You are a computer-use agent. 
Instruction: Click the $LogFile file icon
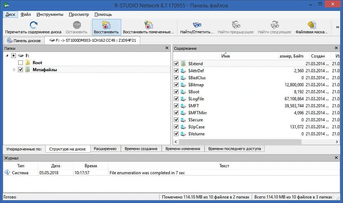(x=183, y=99)
